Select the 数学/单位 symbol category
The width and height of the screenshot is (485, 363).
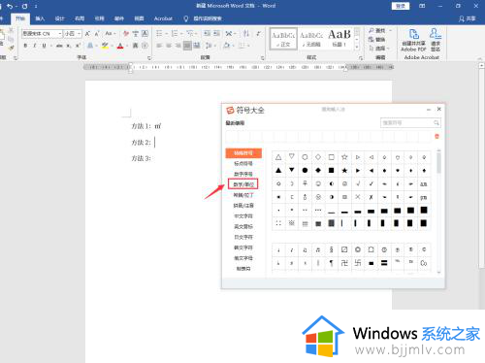[x=243, y=184]
